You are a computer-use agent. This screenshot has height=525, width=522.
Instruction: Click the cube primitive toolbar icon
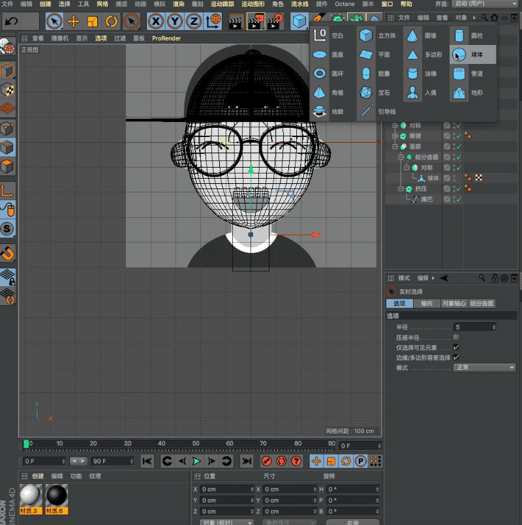click(299, 22)
